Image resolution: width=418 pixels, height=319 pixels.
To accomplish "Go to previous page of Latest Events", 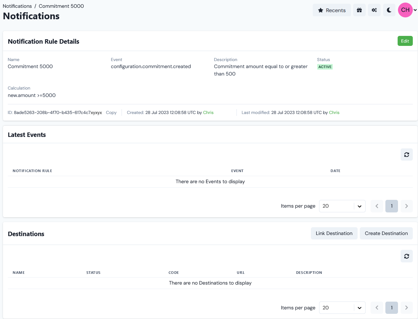I will coord(377,206).
